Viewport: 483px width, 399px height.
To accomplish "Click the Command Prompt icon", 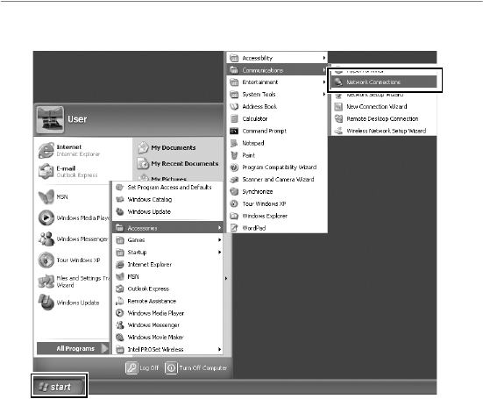I will click(x=234, y=132).
